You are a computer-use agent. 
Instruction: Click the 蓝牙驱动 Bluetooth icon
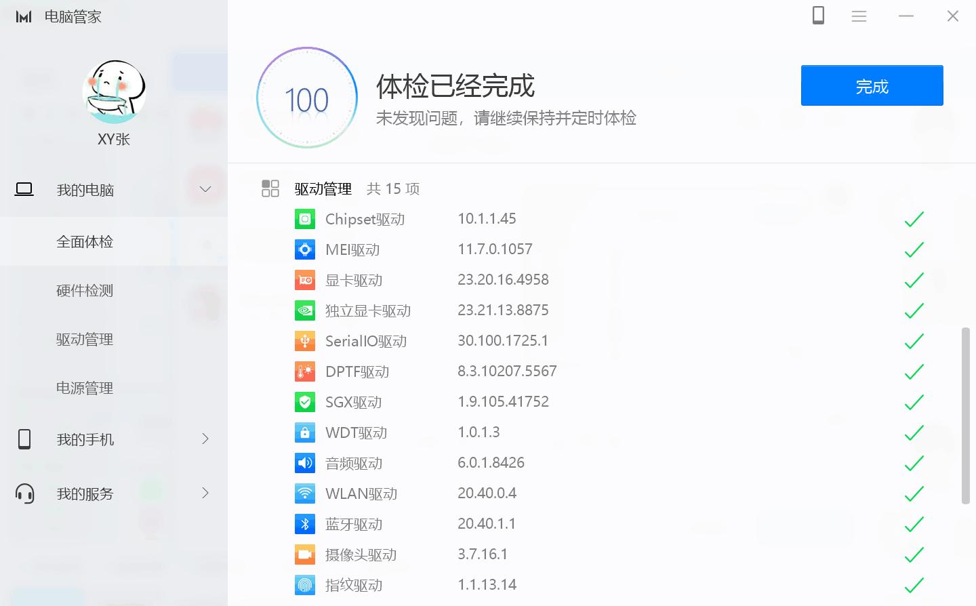[x=305, y=524]
